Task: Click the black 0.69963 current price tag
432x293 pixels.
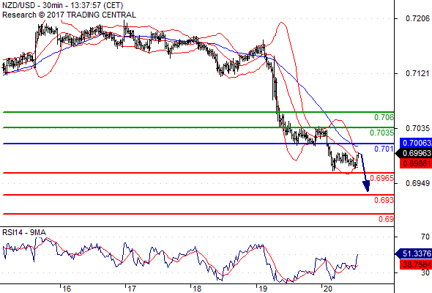Action: [x=414, y=153]
